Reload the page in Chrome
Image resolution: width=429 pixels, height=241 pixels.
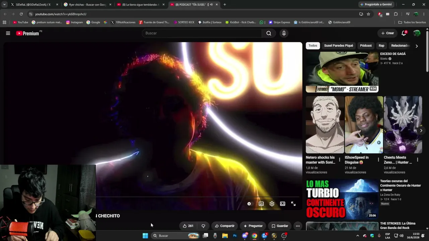(21, 14)
